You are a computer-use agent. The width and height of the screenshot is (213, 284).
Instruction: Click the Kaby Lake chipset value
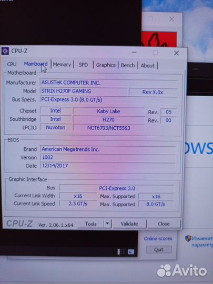(108, 111)
